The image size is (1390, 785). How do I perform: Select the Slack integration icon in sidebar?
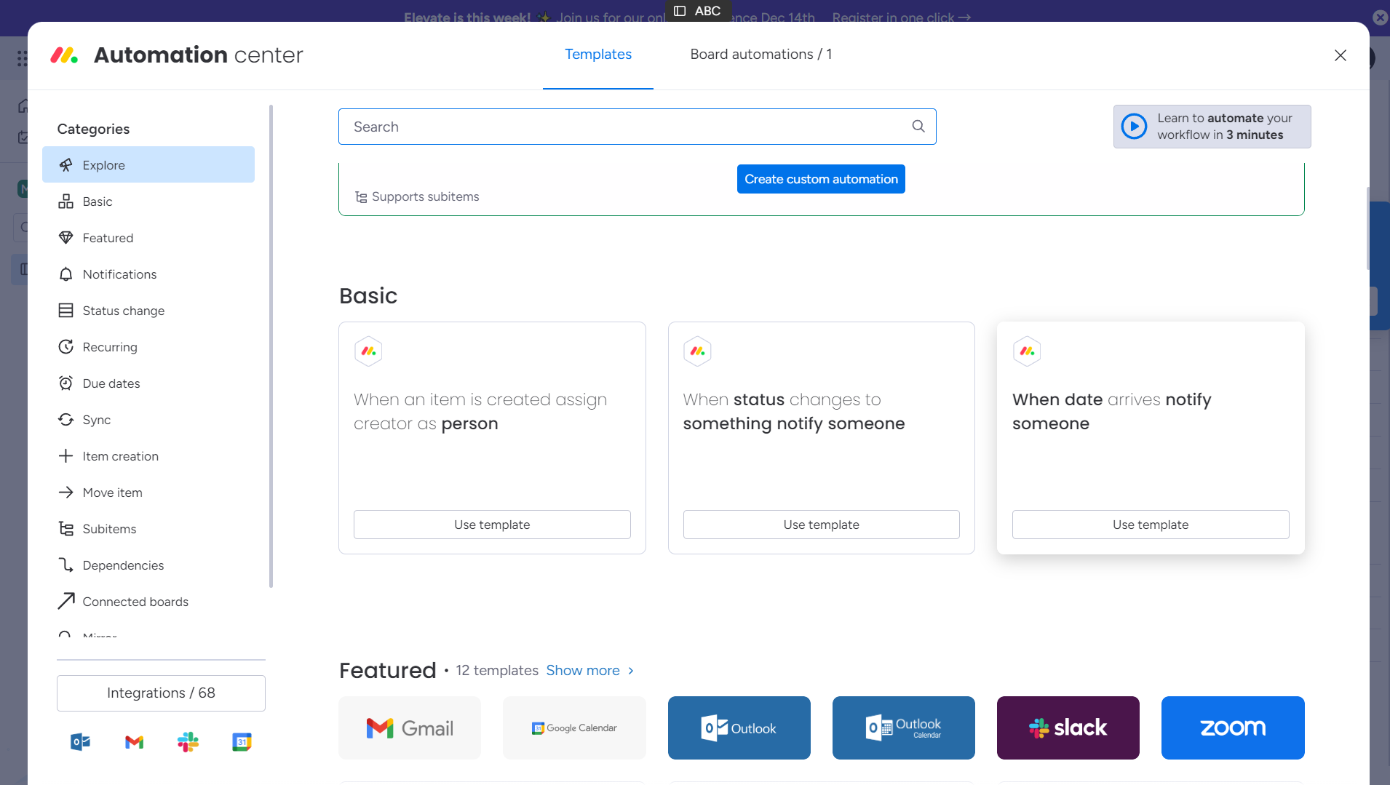click(187, 741)
